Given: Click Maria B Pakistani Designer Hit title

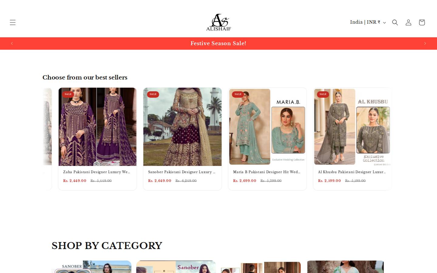Looking at the screenshot, I should (266, 172).
